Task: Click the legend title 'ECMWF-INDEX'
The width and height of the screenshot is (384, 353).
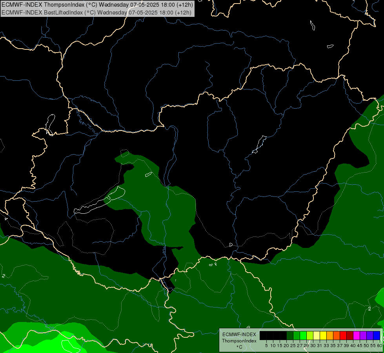Action: pos(239,335)
